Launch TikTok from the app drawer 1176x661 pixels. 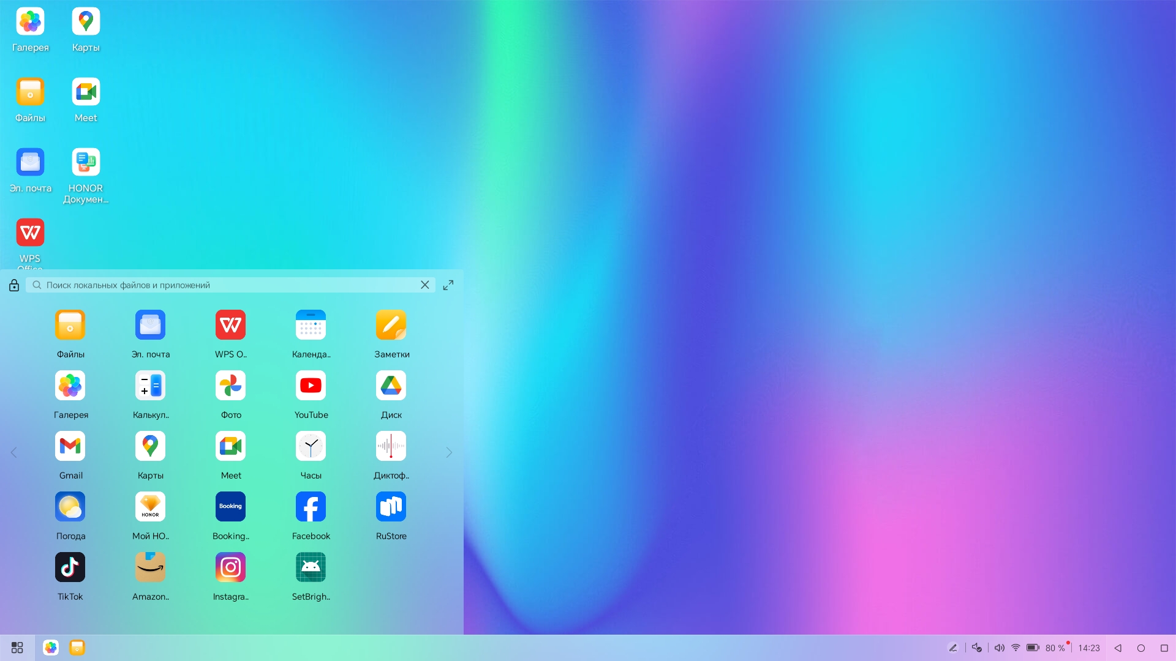point(70,568)
